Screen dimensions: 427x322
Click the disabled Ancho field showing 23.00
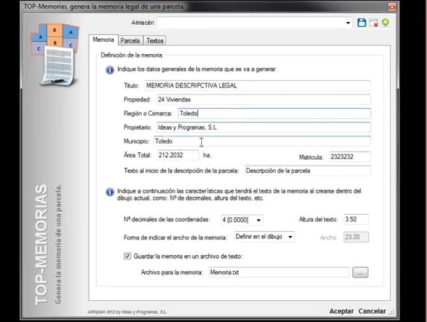[x=356, y=237]
